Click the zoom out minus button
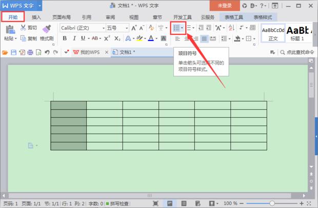Image resolution: width=318 pixels, height=208 pixels. 242,203
